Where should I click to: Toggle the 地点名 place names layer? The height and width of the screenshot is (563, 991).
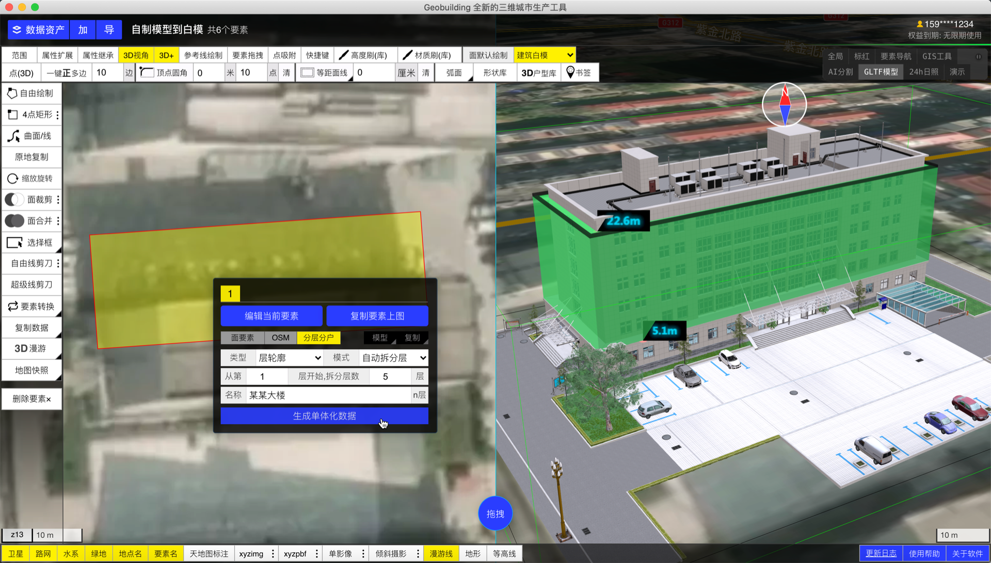130,554
